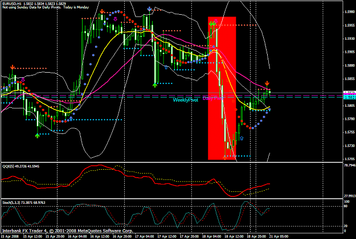Click the green arrows atop the red rectangle
Viewport: 356px width, 239px height.
point(212,23)
